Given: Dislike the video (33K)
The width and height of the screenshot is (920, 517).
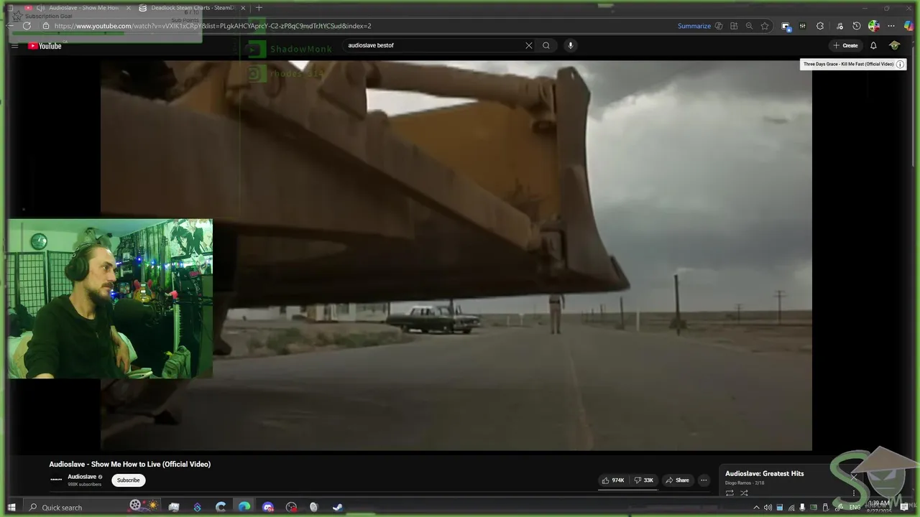Looking at the screenshot, I should (x=644, y=480).
